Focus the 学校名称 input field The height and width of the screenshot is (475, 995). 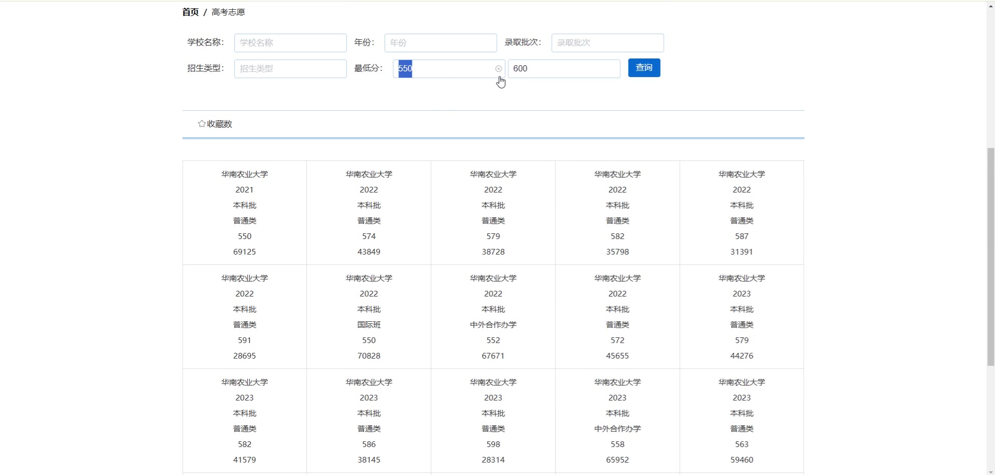pyautogui.click(x=290, y=43)
